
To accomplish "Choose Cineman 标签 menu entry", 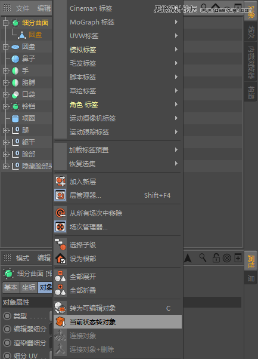I will click(117, 8).
